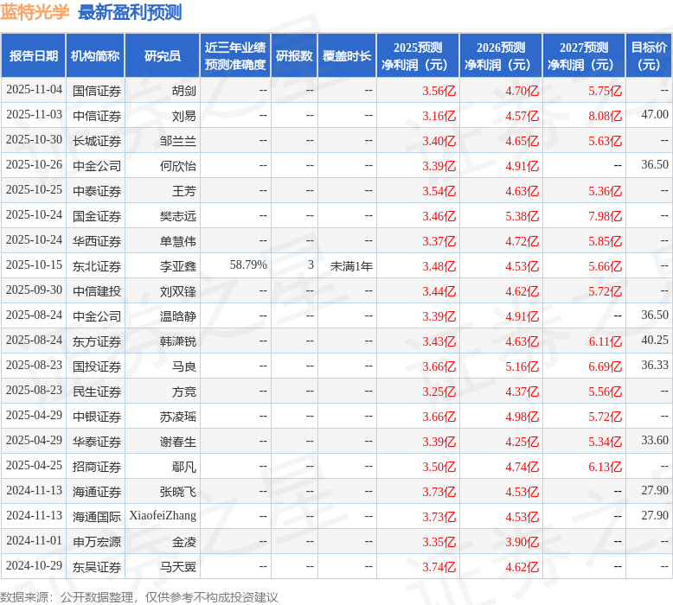Viewport: 673px width, 605px height.
Task: Click the 7.98亿 2027 forecast value
Action: [x=606, y=216]
